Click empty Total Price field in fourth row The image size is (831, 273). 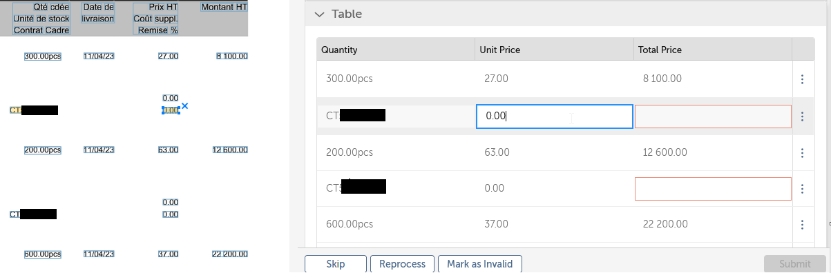(x=713, y=189)
